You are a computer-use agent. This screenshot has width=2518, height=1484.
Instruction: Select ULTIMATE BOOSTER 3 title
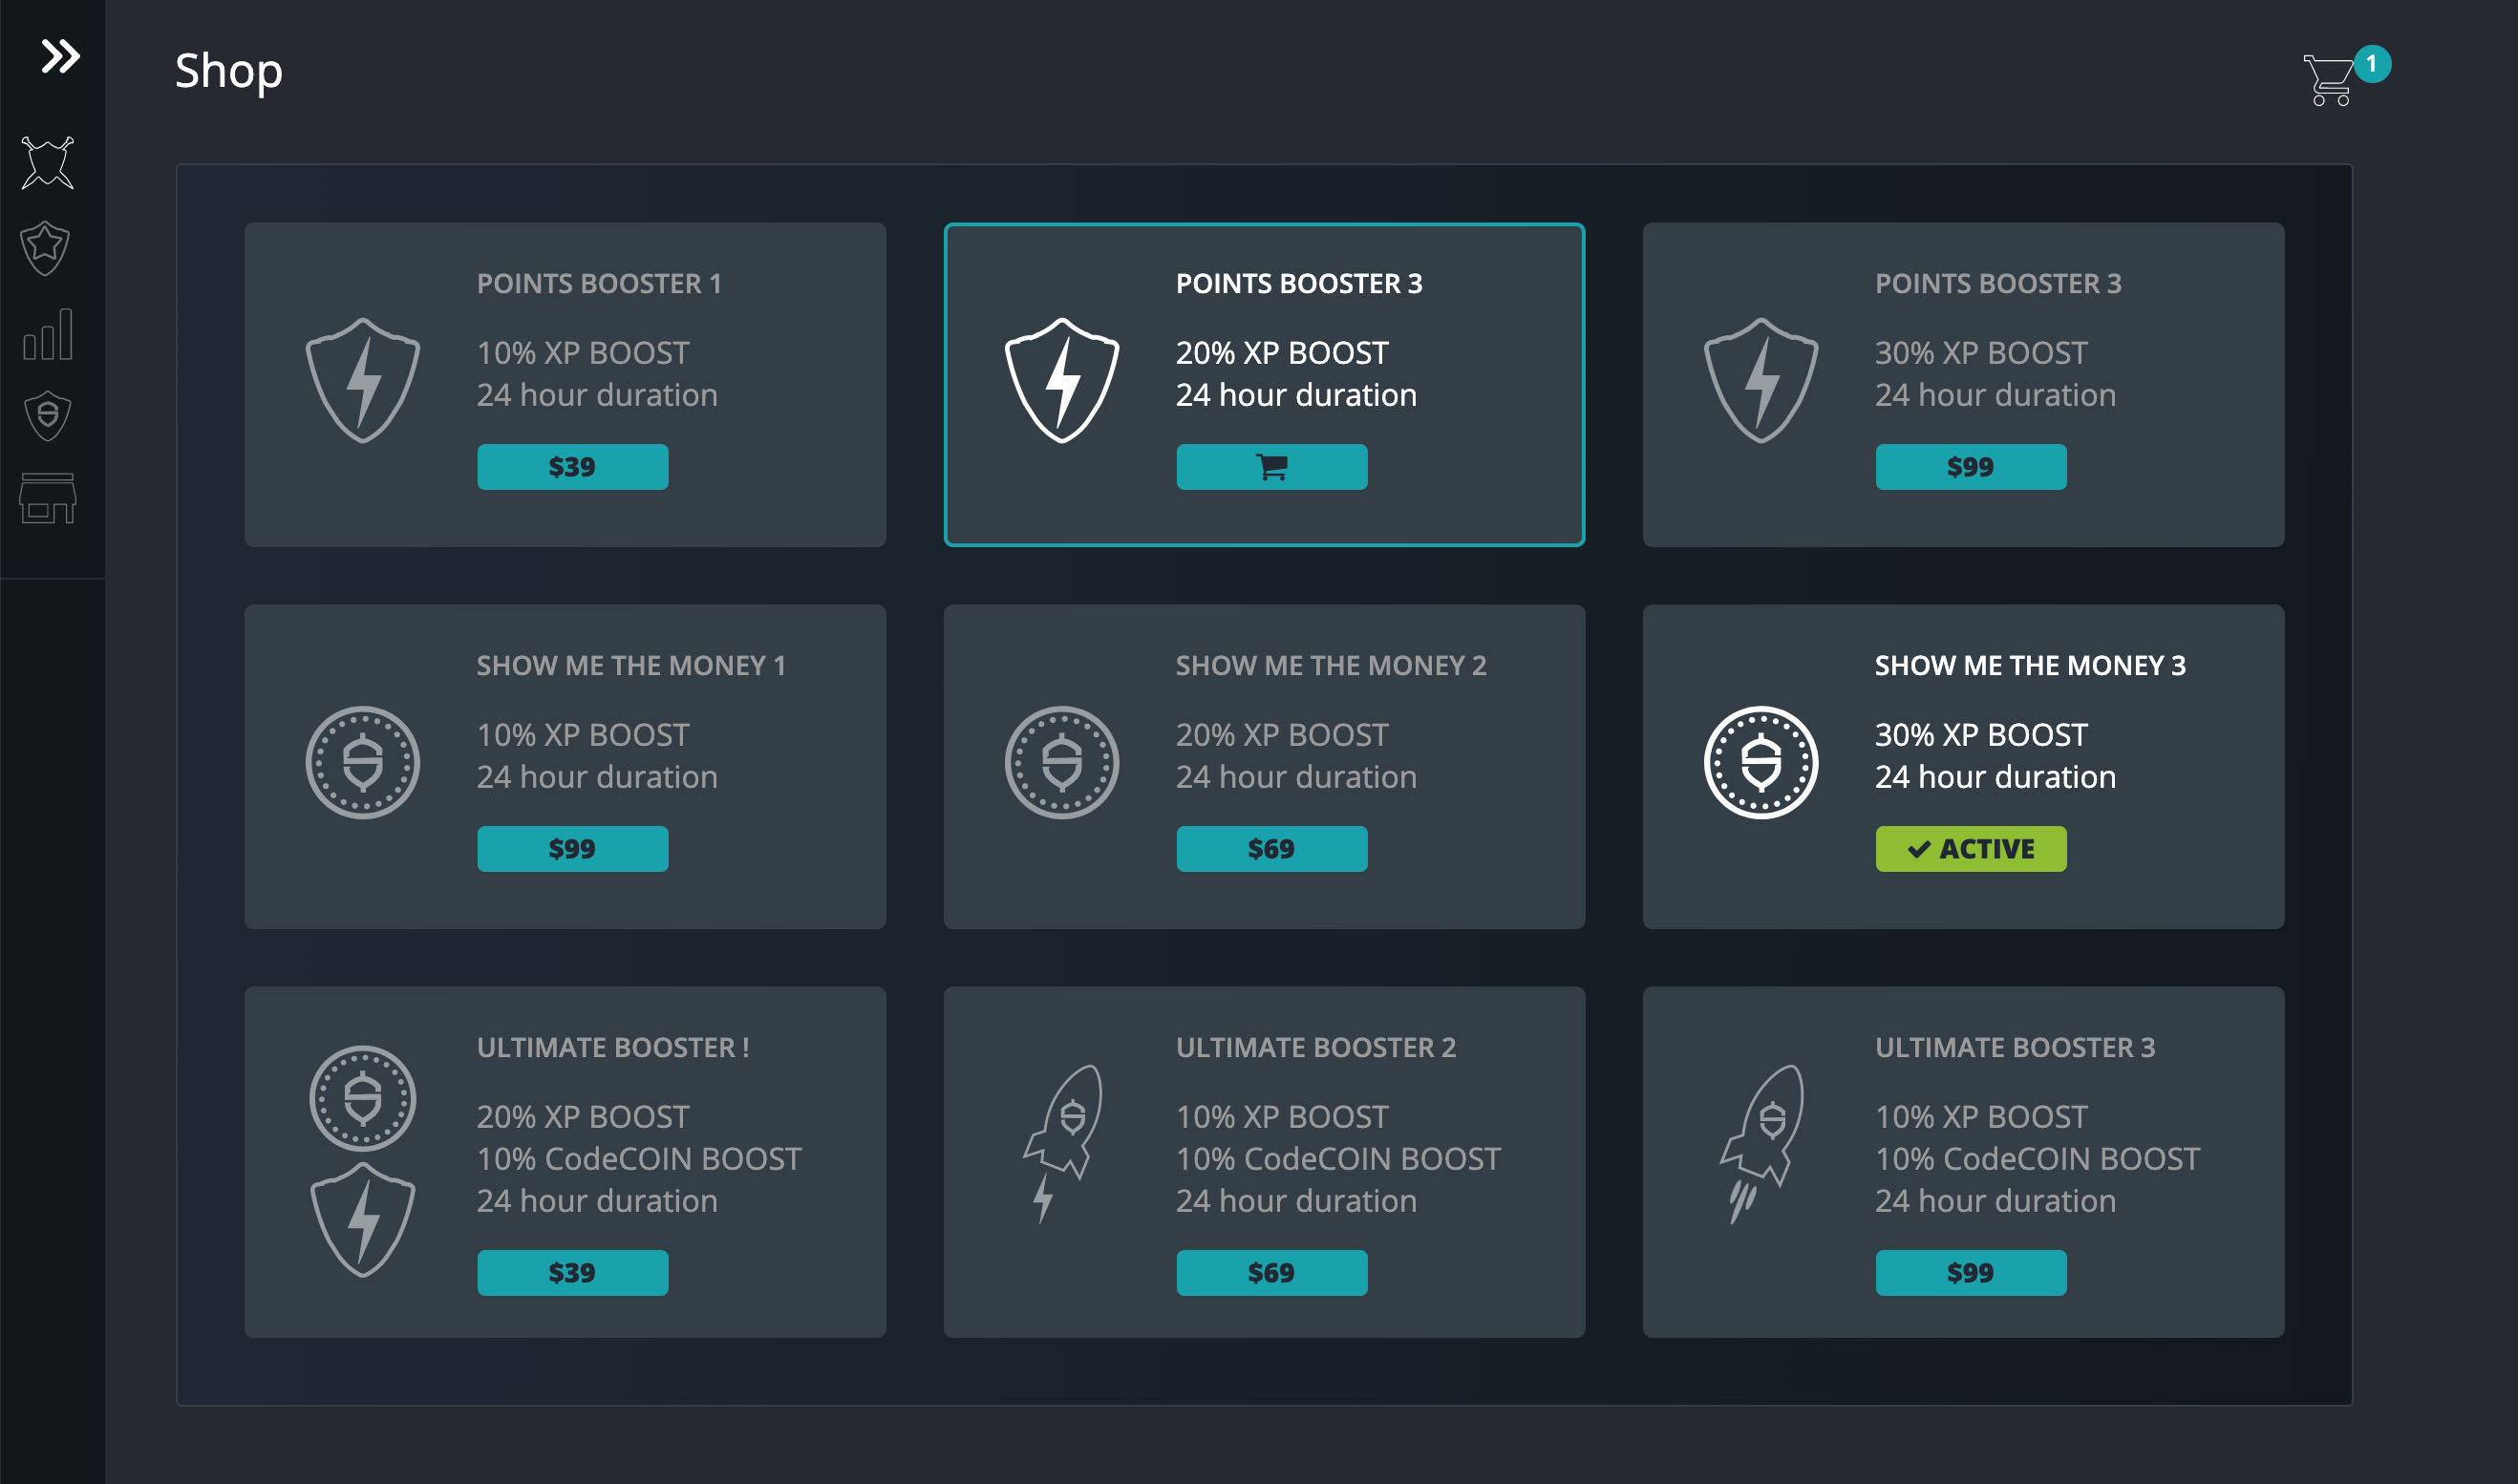tap(2015, 1048)
